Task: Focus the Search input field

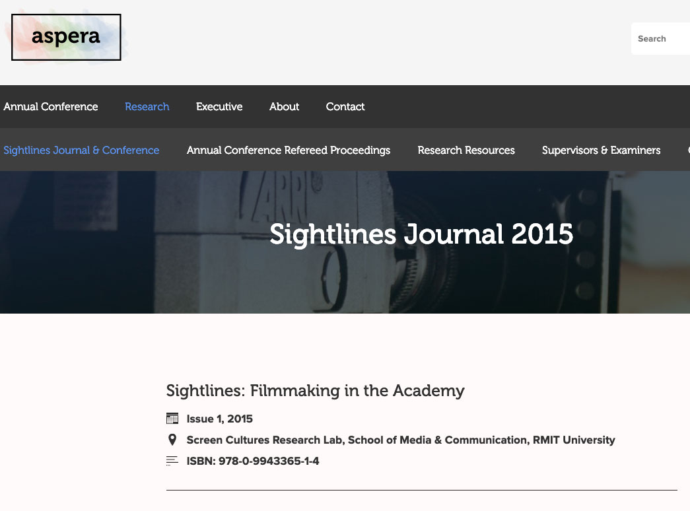Action: (x=660, y=39)
